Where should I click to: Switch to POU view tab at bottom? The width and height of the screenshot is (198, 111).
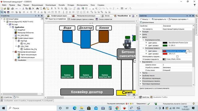(x=16, y=97)
